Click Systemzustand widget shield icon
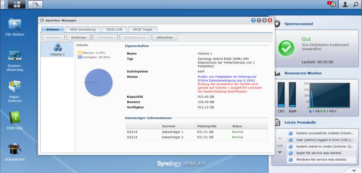This screenshot has height=173, width=362. click(277, 24)
